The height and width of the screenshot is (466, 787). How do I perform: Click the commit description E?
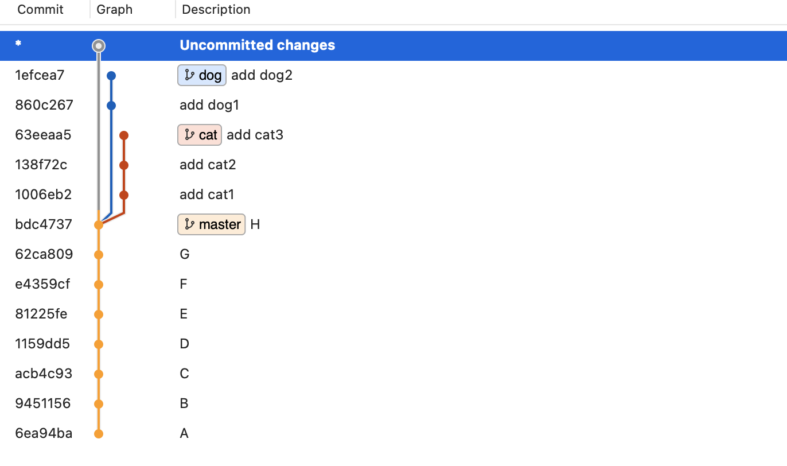184,314
